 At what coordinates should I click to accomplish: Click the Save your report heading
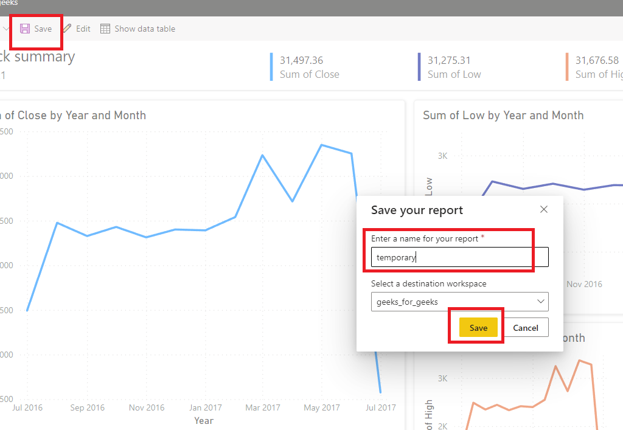(x=417, y=210)
